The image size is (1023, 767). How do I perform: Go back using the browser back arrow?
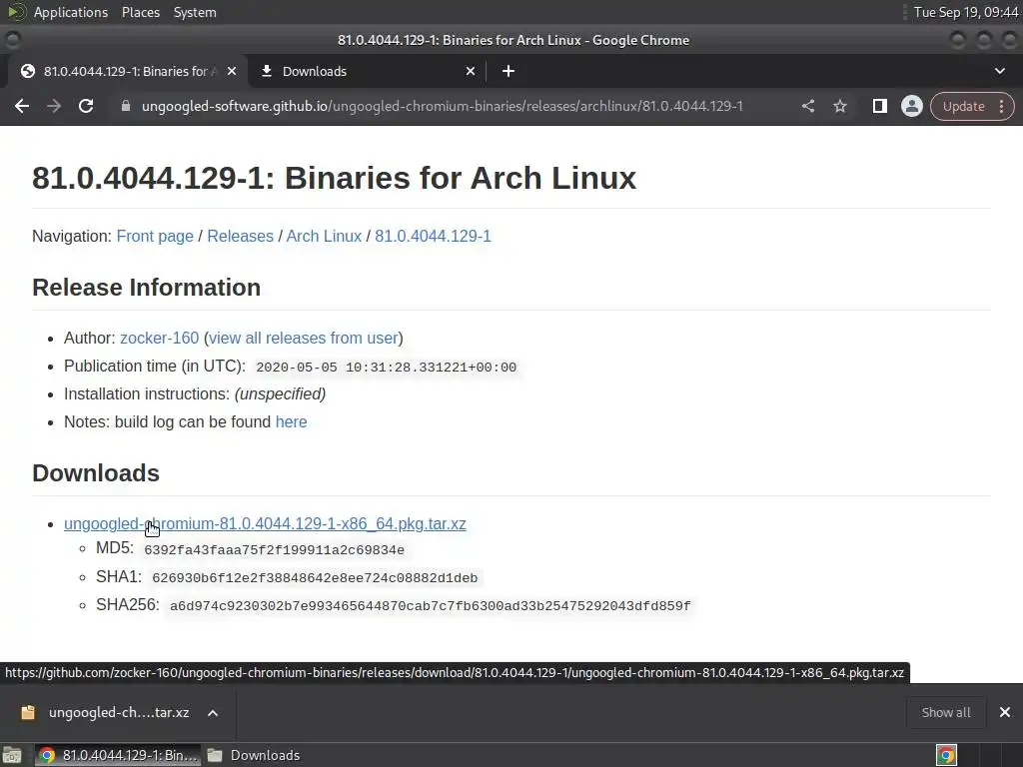[x=22, y=106]
